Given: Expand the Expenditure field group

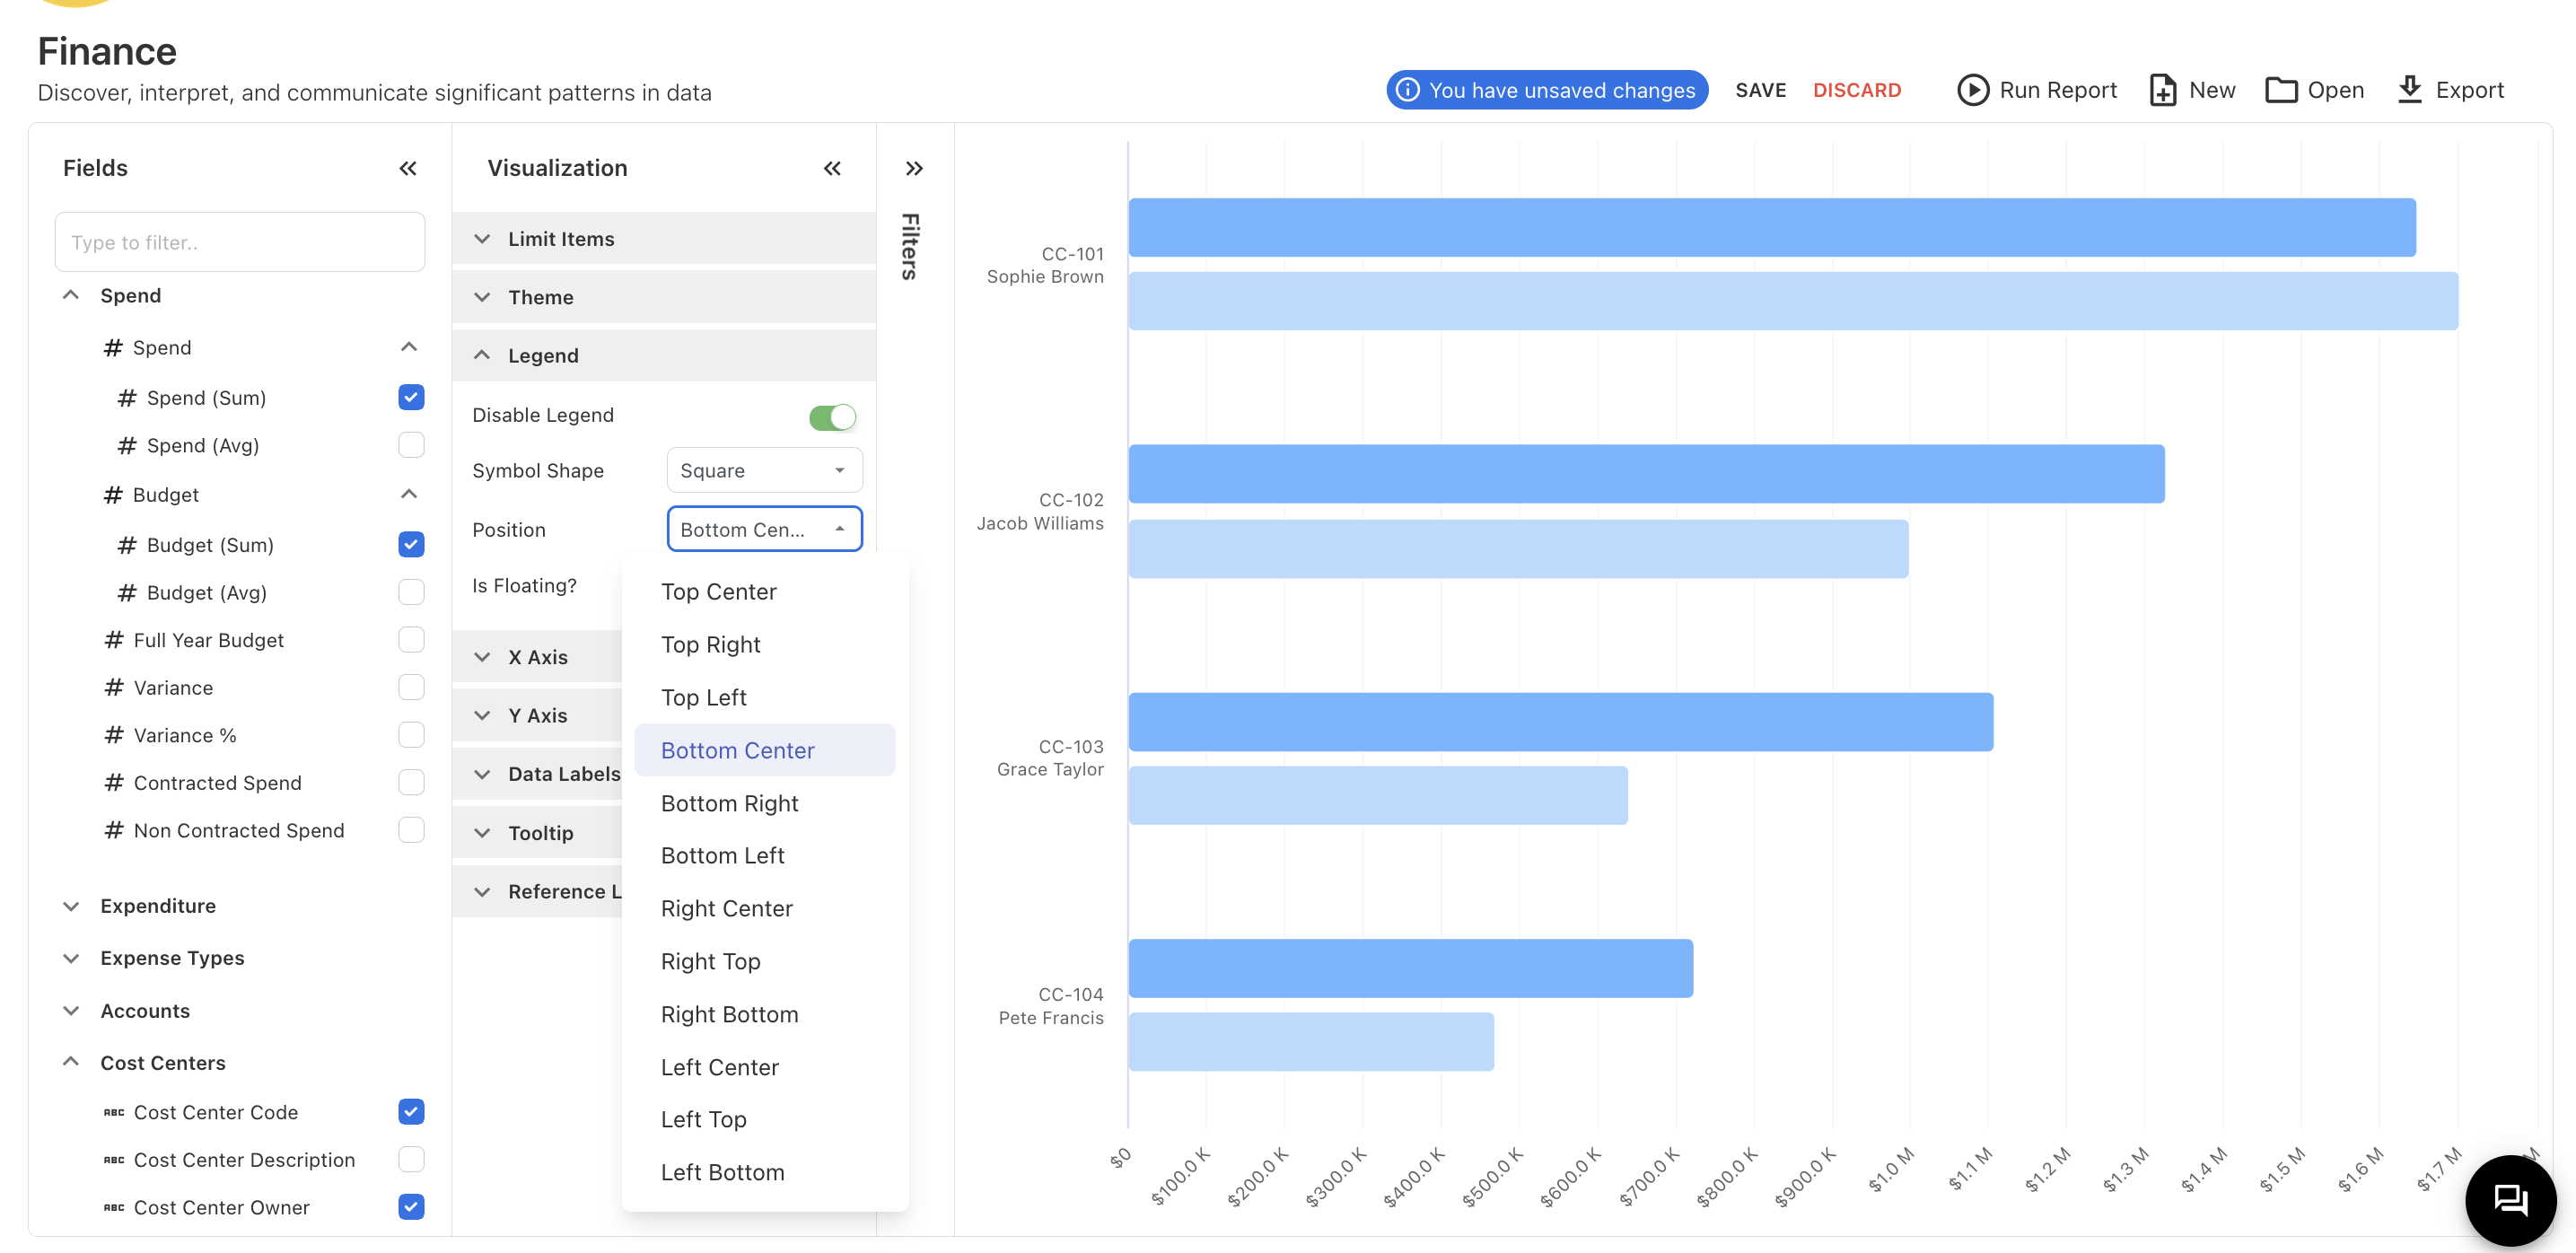Looking at the screenshot, I should (157, 905).
